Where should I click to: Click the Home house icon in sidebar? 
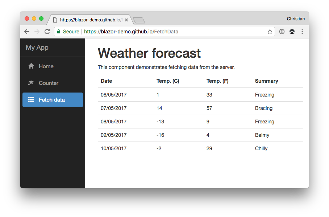(x=31, y=66)
